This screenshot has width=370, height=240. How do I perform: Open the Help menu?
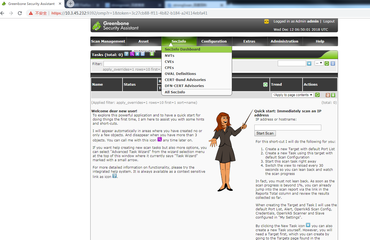[x=320, y=41]
